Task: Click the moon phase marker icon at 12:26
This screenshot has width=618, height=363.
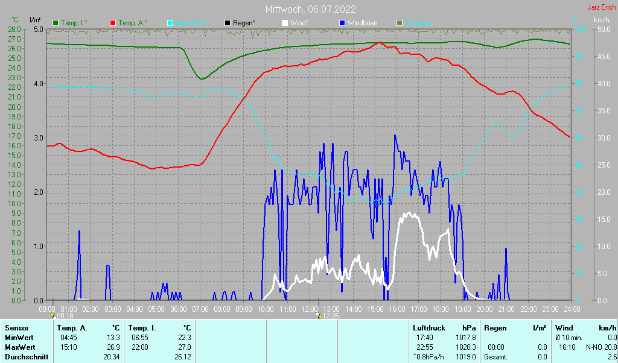Action: point(319,315)
